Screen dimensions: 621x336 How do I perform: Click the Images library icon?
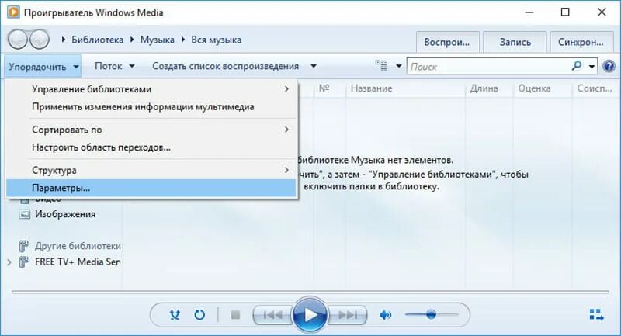25,214
